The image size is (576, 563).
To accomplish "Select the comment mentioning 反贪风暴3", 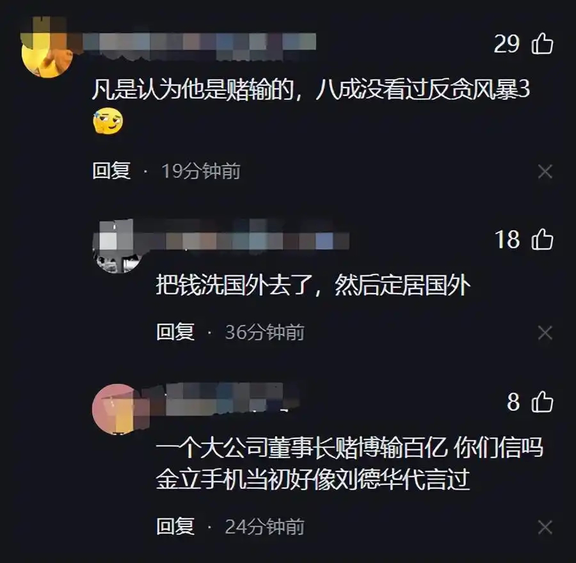I will (311, 106).
